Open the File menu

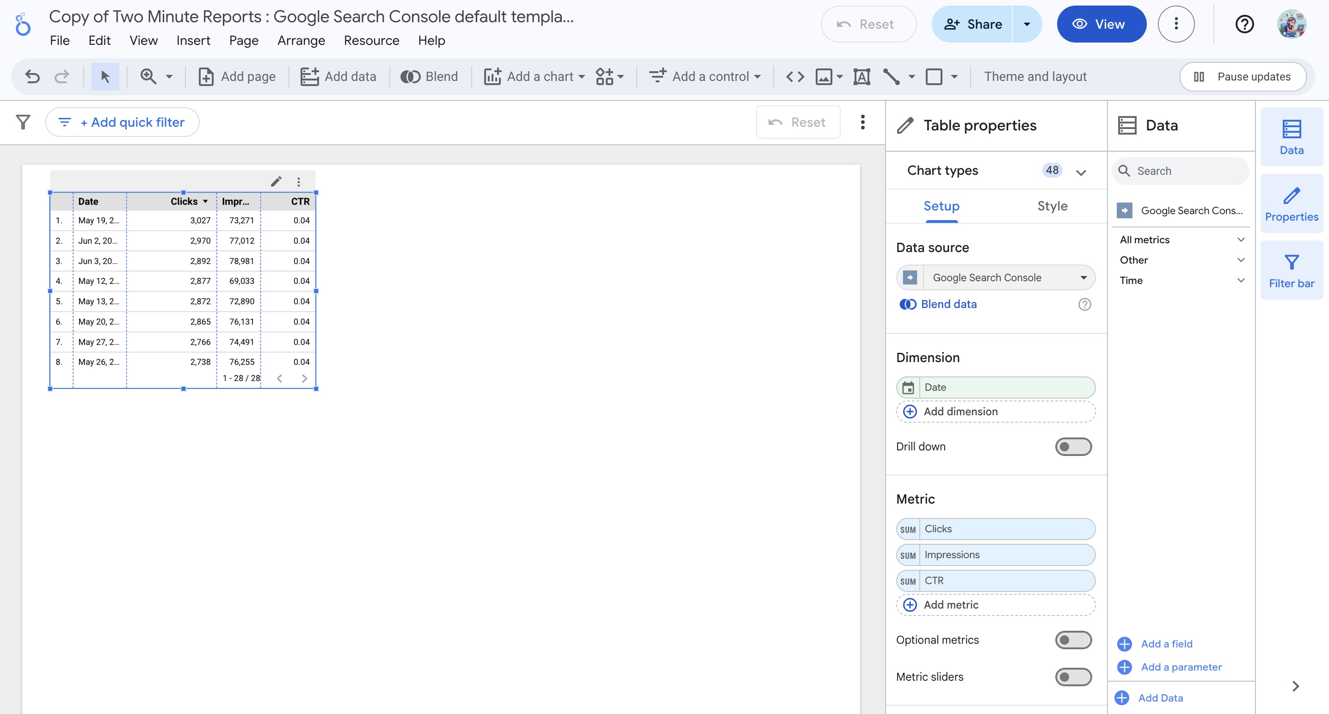tap(60, 40)
